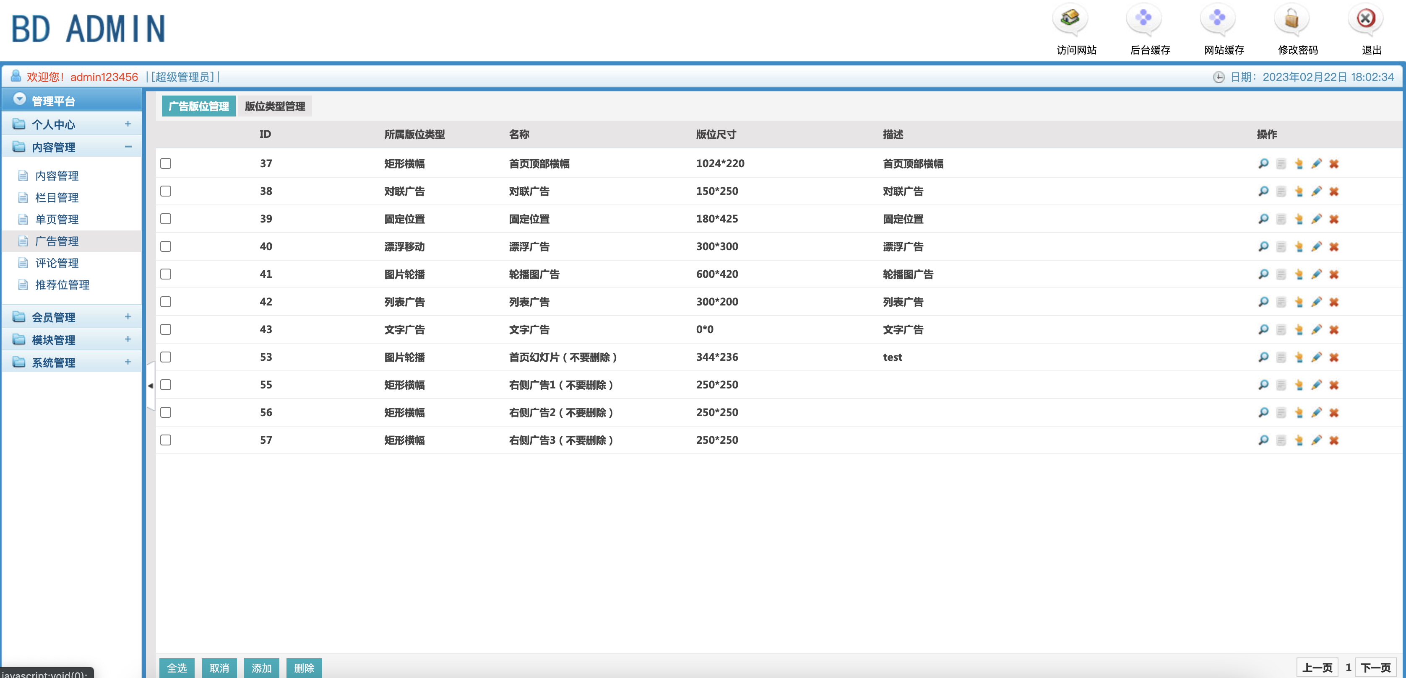Viewport: 1406px width, 678px height.
Task: Click the 后台缓存 backend cache icon
Action: 1143,18
